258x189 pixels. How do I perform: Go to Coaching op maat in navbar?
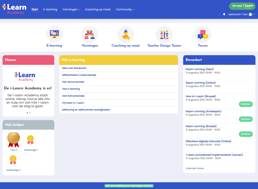98,10
